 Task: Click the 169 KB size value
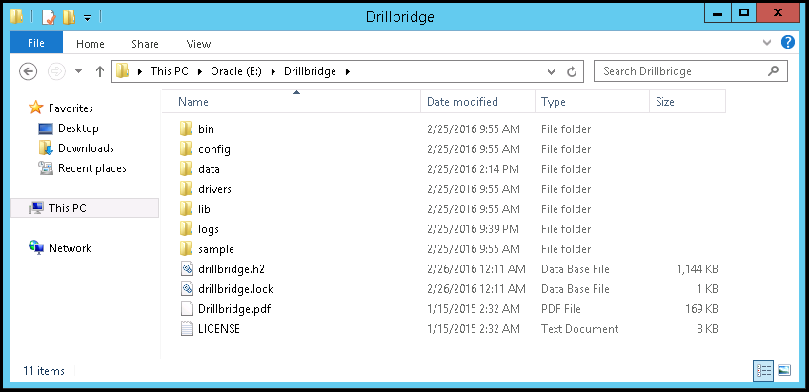(700, 309)
